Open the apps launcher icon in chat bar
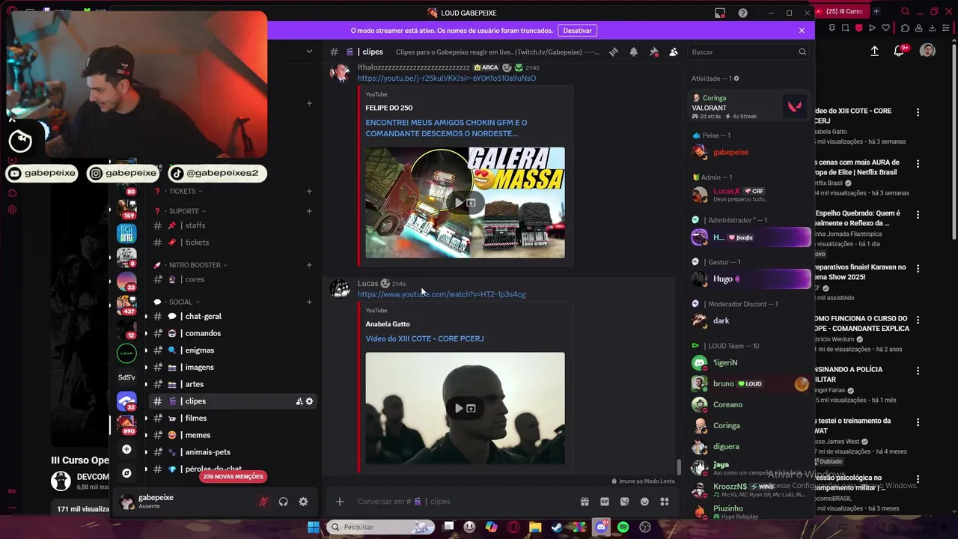The height and width of the screenshot is (539, 958). point(664,502)
